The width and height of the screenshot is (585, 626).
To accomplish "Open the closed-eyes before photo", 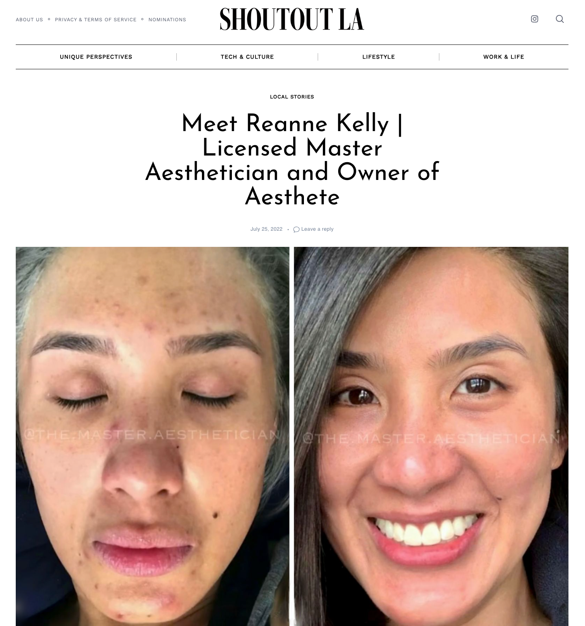I will (x=152, y=436).
